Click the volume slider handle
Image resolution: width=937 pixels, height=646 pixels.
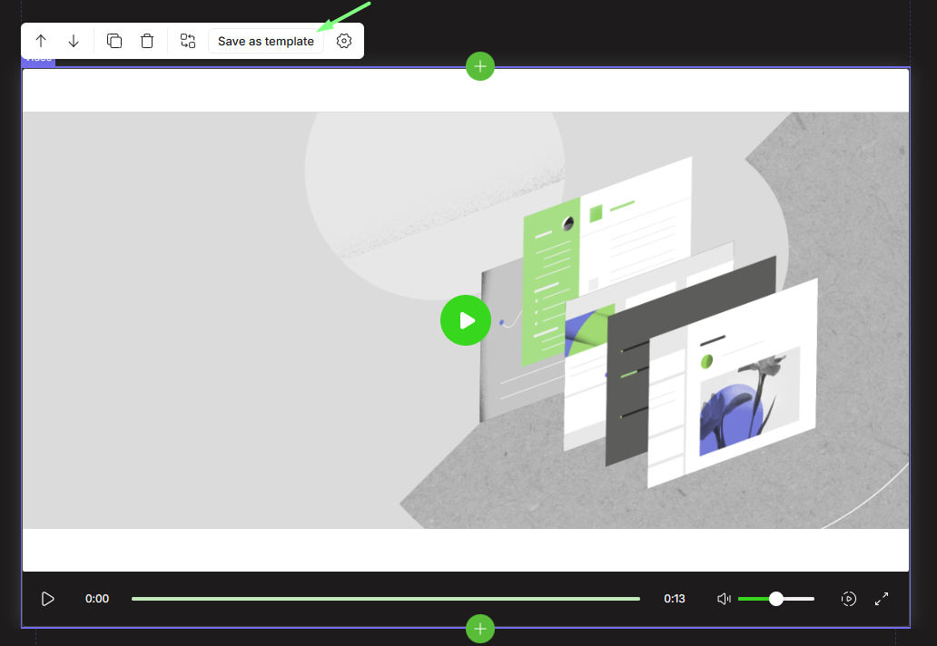pyautogui.click(x=776, y=599)
